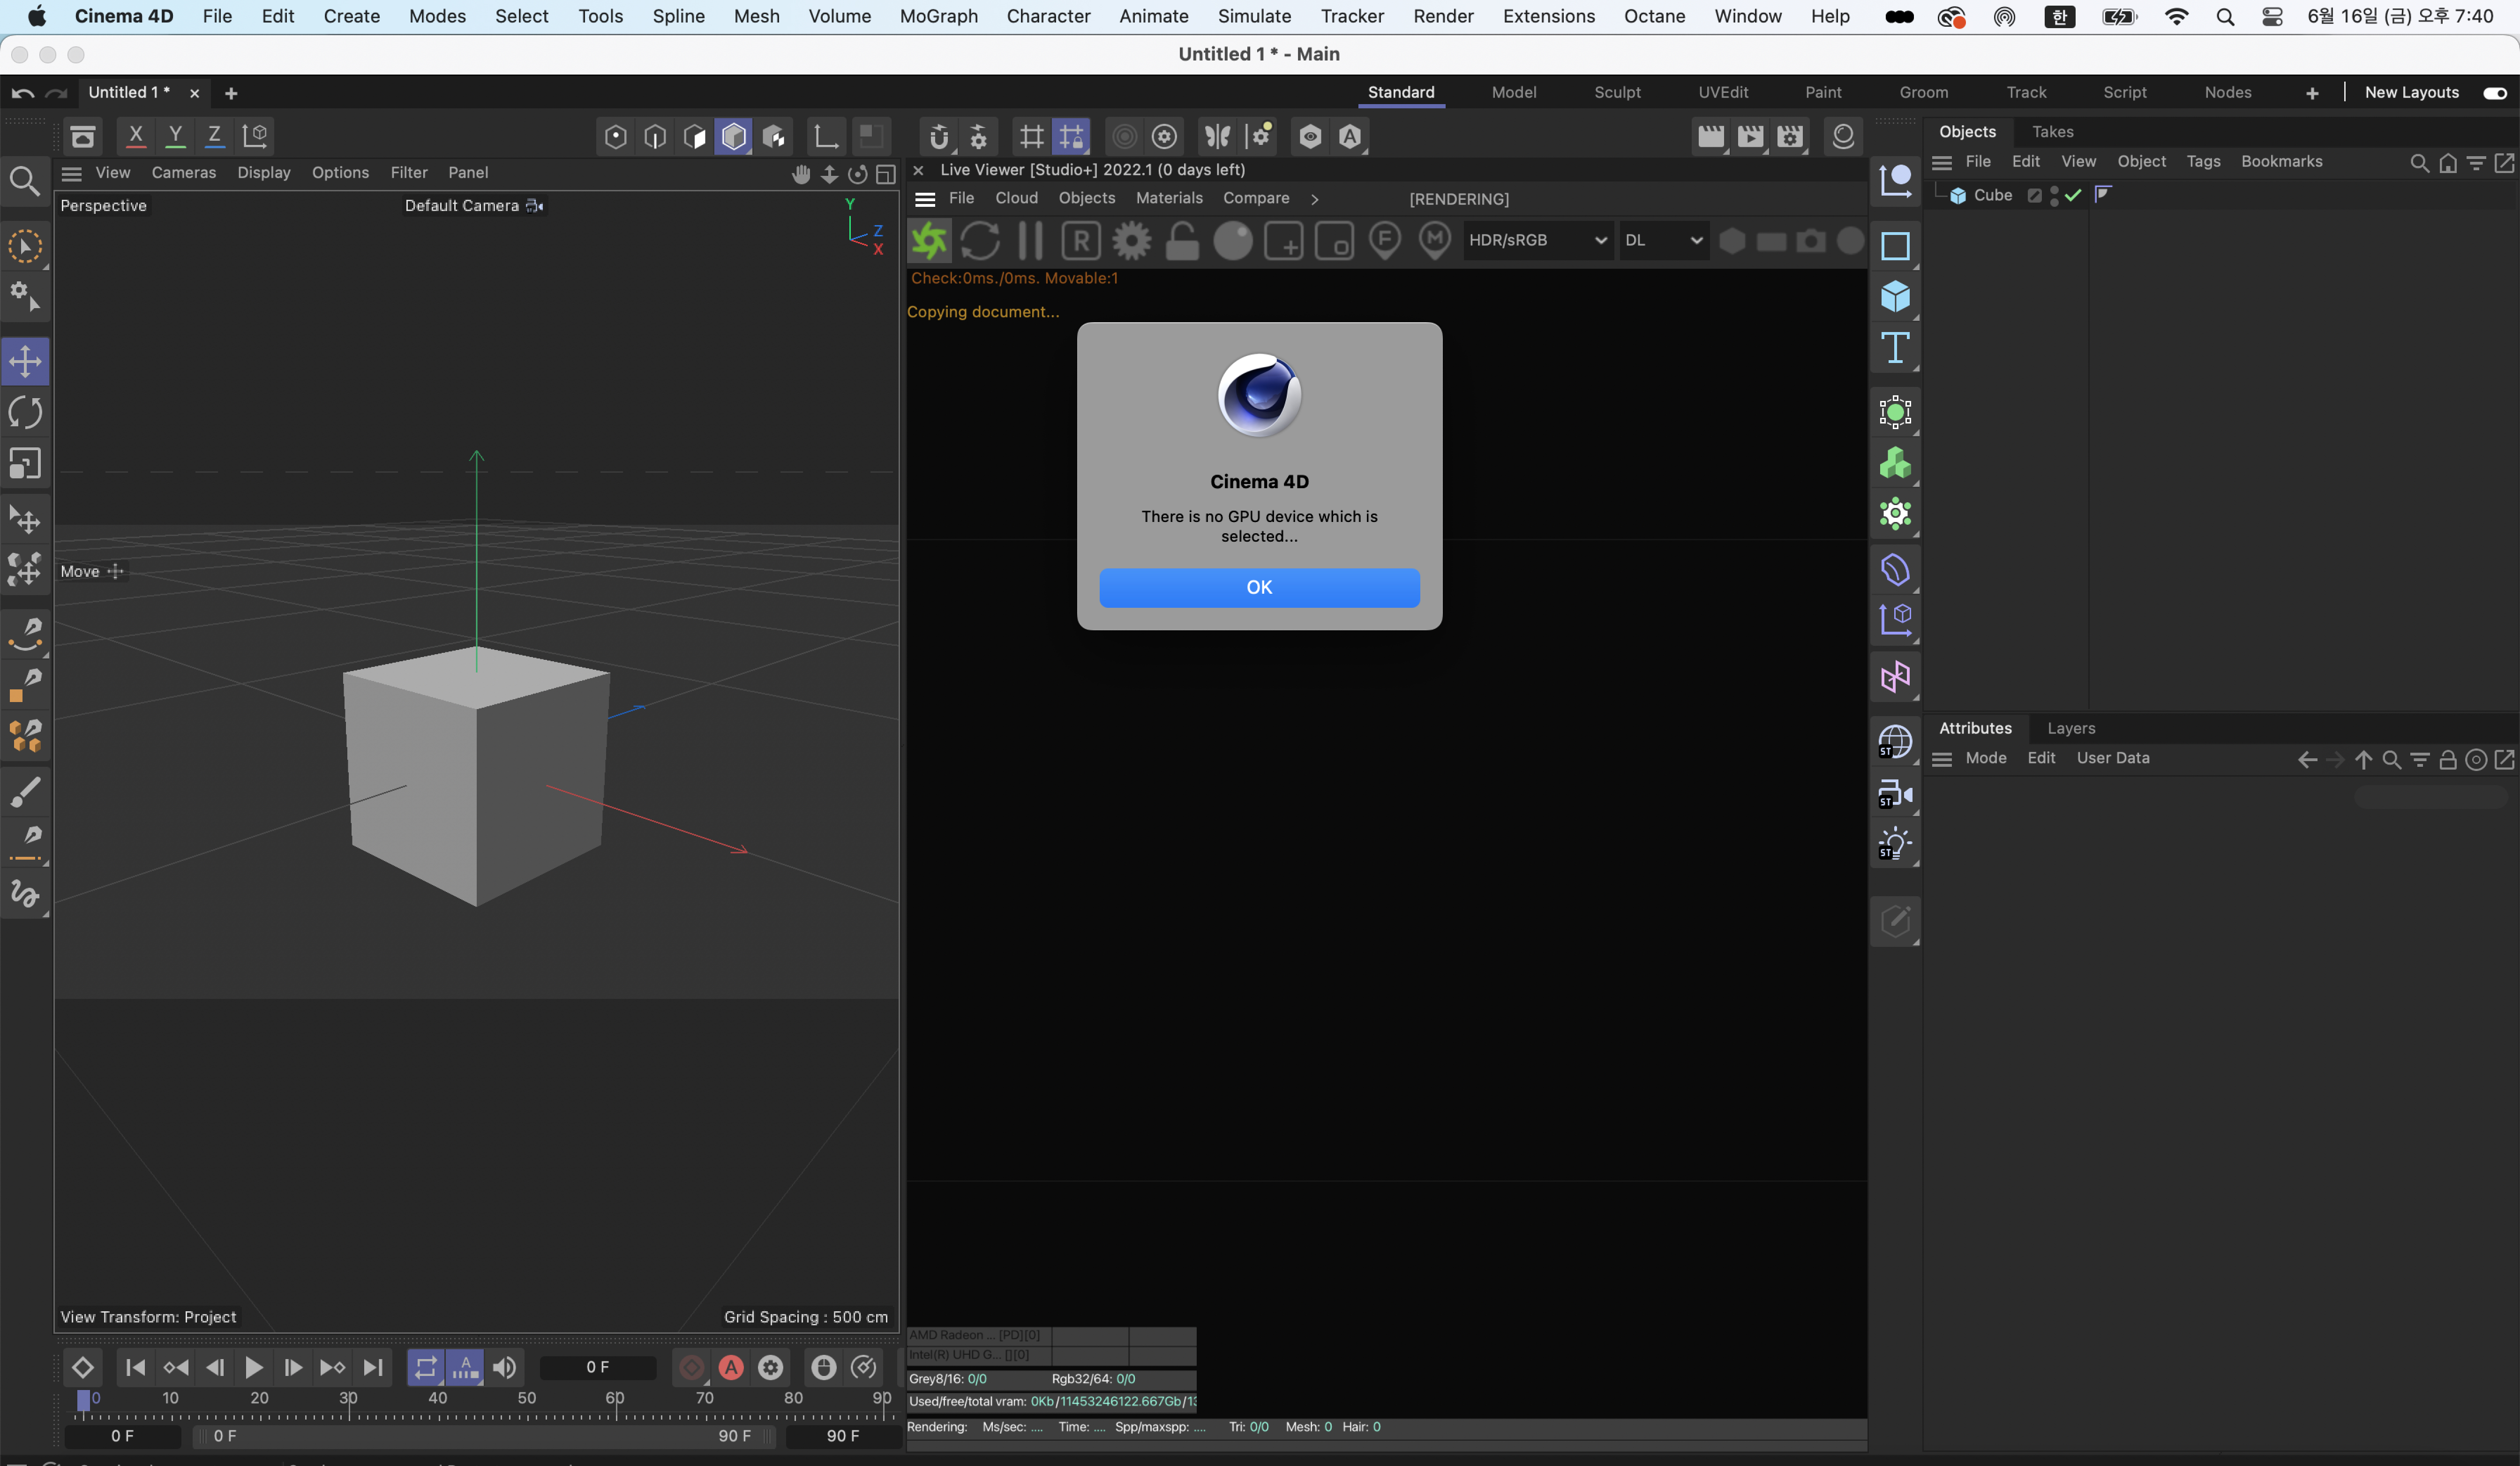Expand Live Viewer menu overflow chevron
This screenshot has height=1466, width=2520.
pyautogui.click(x=1314, y=199)
